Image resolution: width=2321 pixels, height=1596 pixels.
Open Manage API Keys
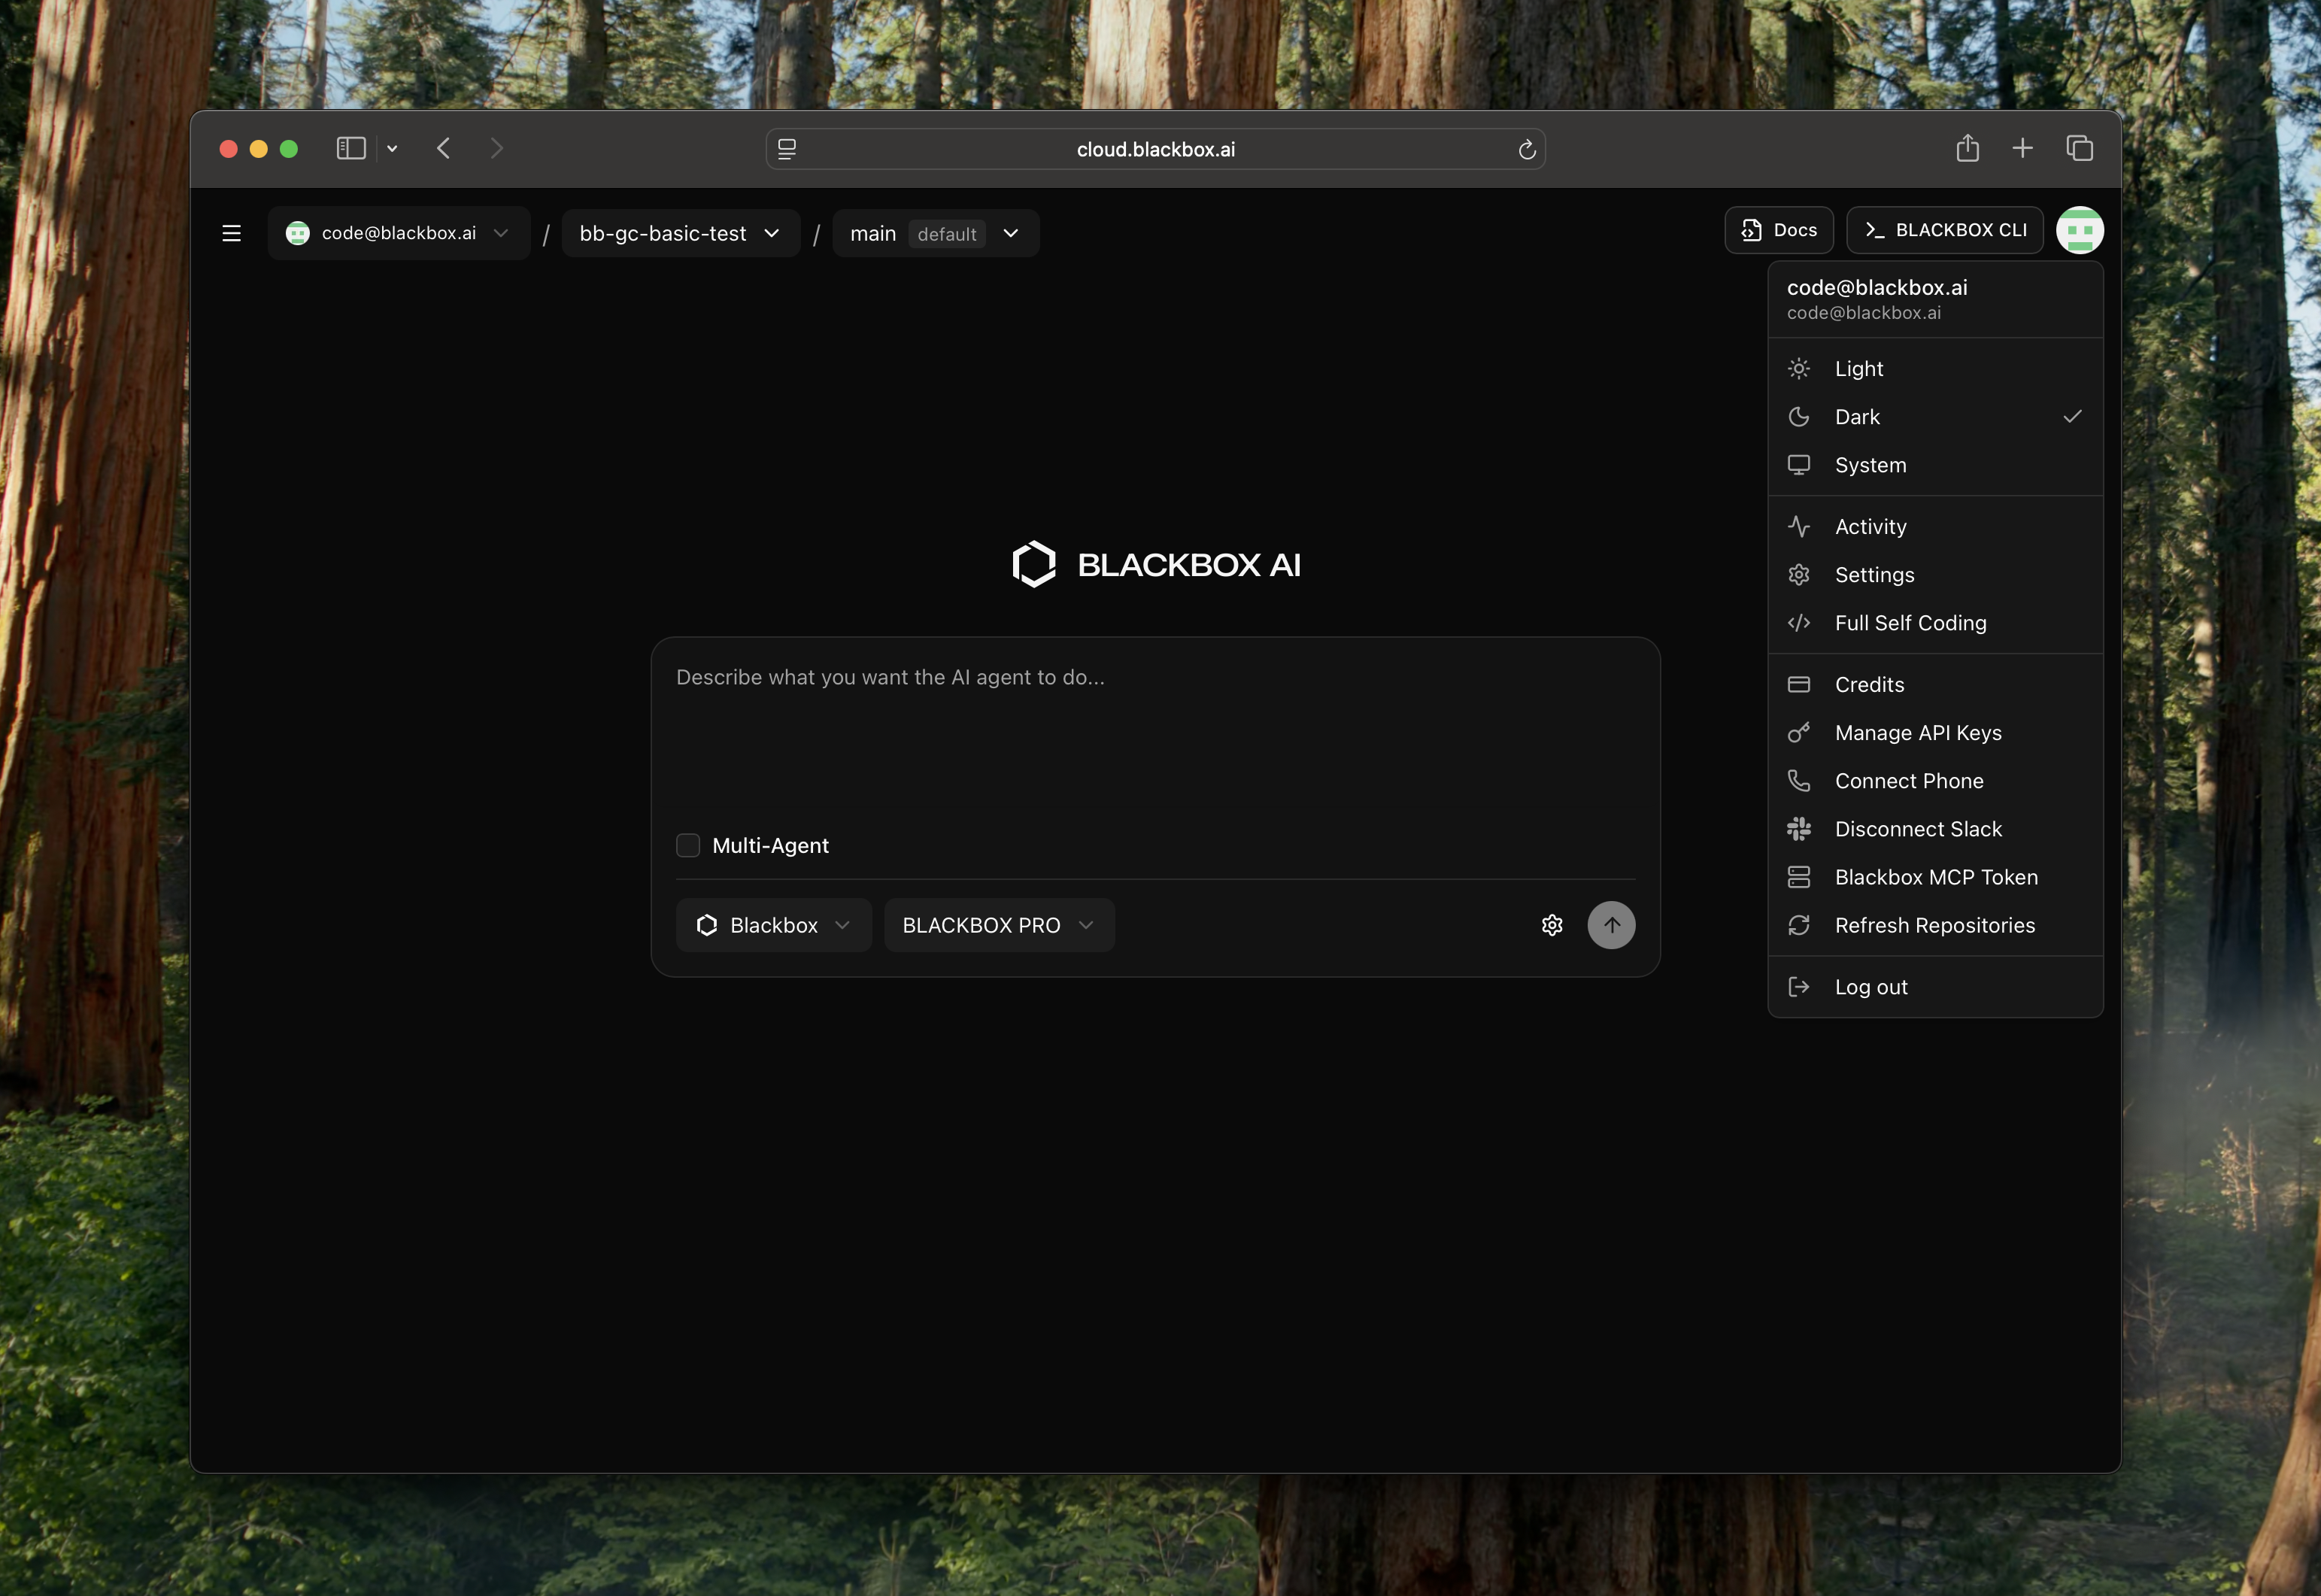(x=1917, y=732)
